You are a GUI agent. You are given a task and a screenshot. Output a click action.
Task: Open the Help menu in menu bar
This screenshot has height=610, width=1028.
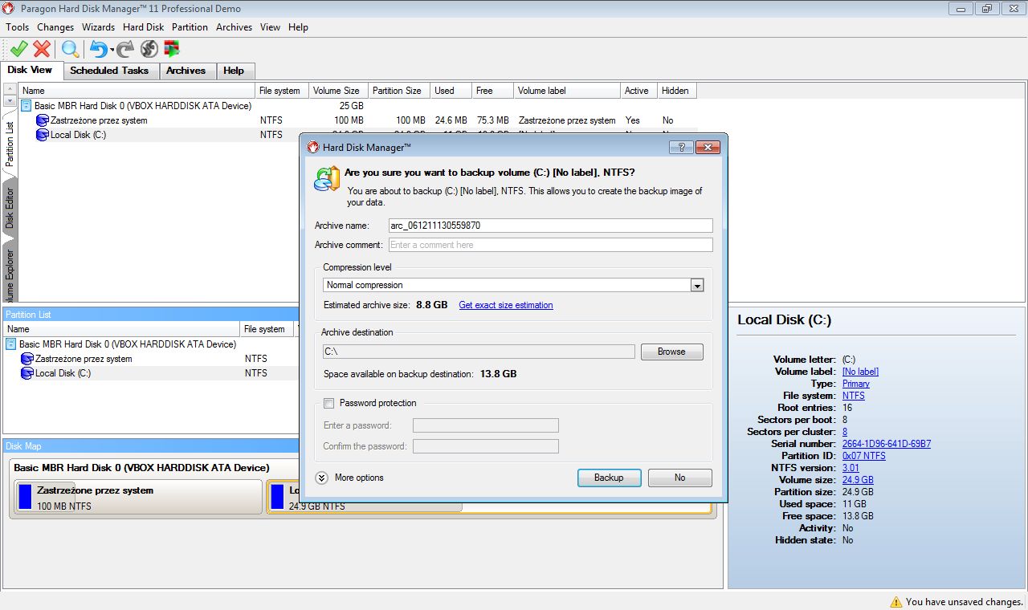[298, 27]
